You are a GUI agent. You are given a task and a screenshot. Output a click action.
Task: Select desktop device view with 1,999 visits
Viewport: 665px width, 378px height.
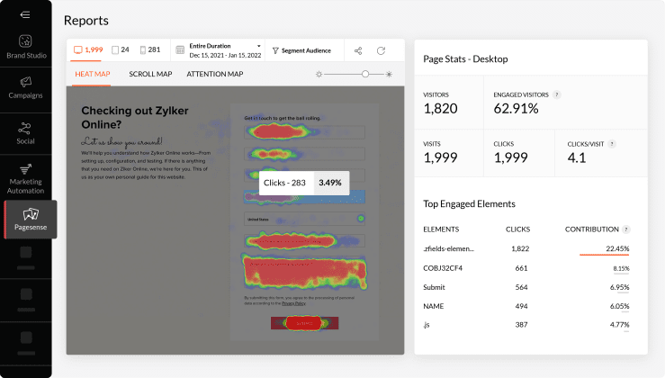tap(88, 50)
